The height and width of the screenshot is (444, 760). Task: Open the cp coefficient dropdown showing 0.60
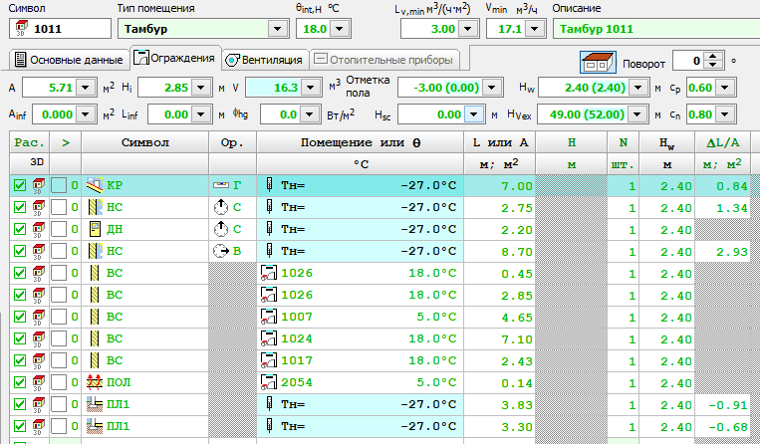pyautogui.click(x=724, y=88)
